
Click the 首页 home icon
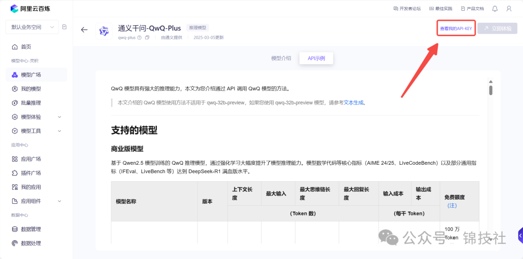(15, 47)
